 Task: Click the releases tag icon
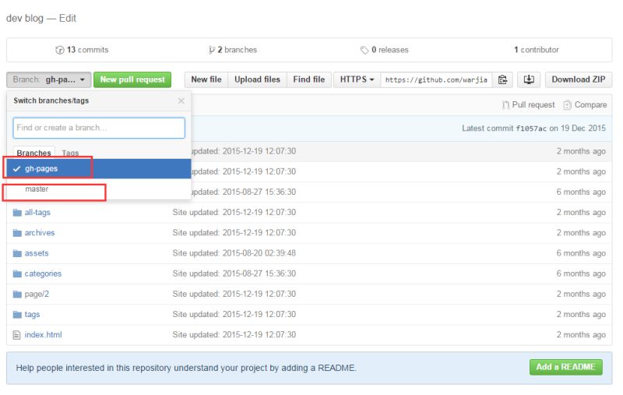coord(364,50)
